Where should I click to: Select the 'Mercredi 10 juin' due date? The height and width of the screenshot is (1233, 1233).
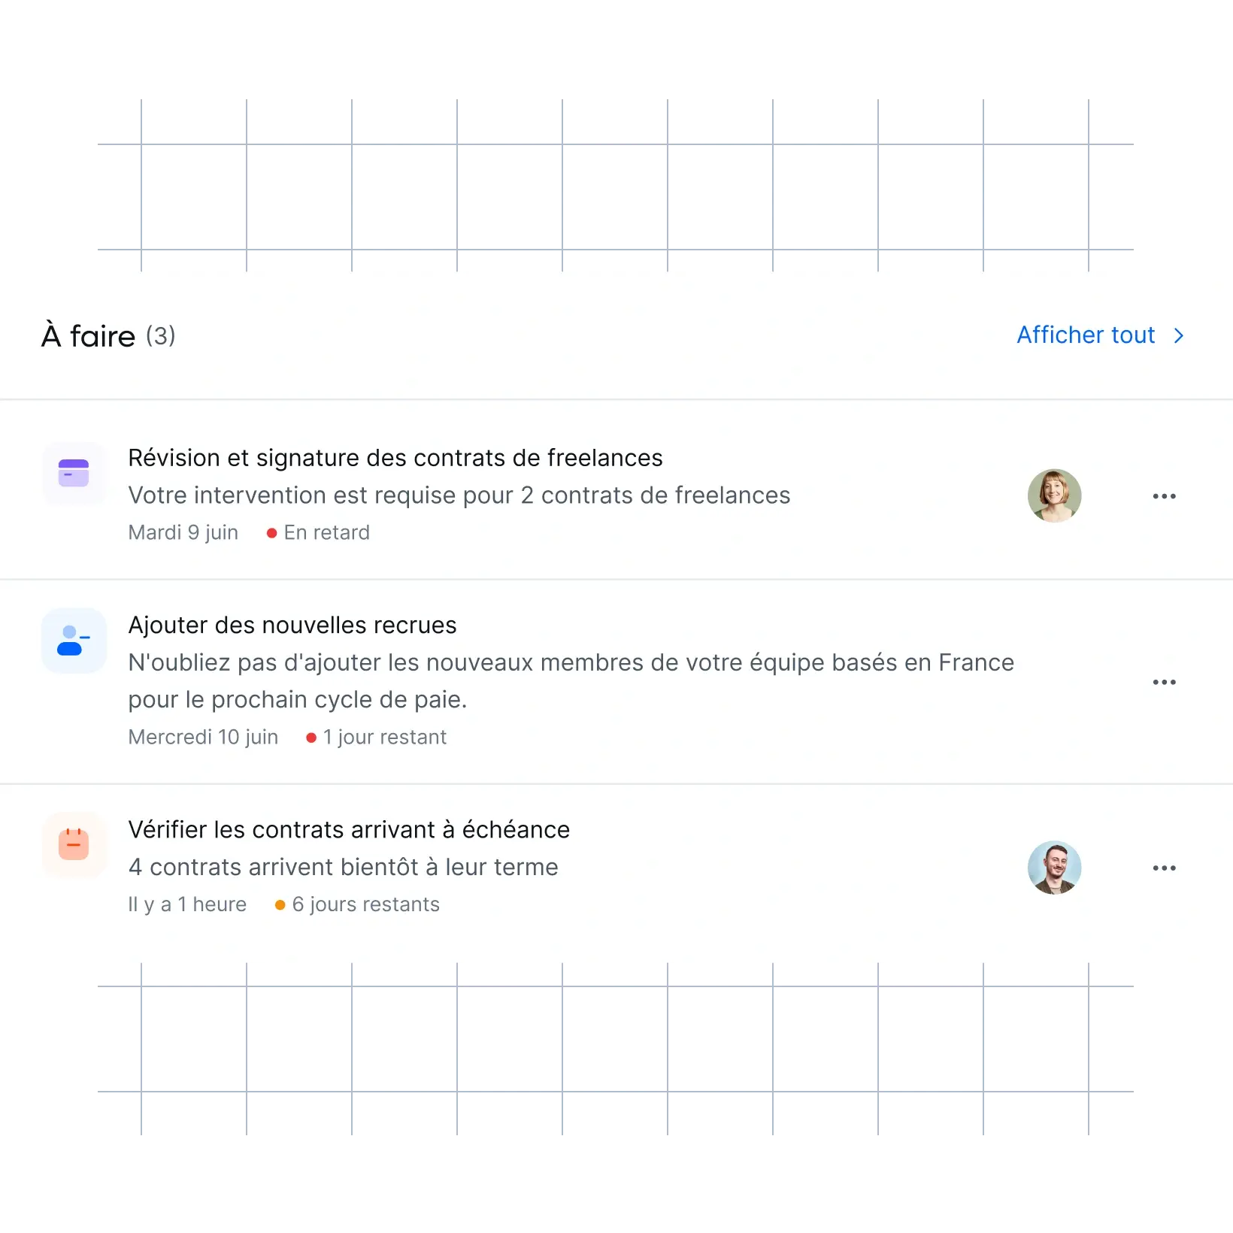203,738
